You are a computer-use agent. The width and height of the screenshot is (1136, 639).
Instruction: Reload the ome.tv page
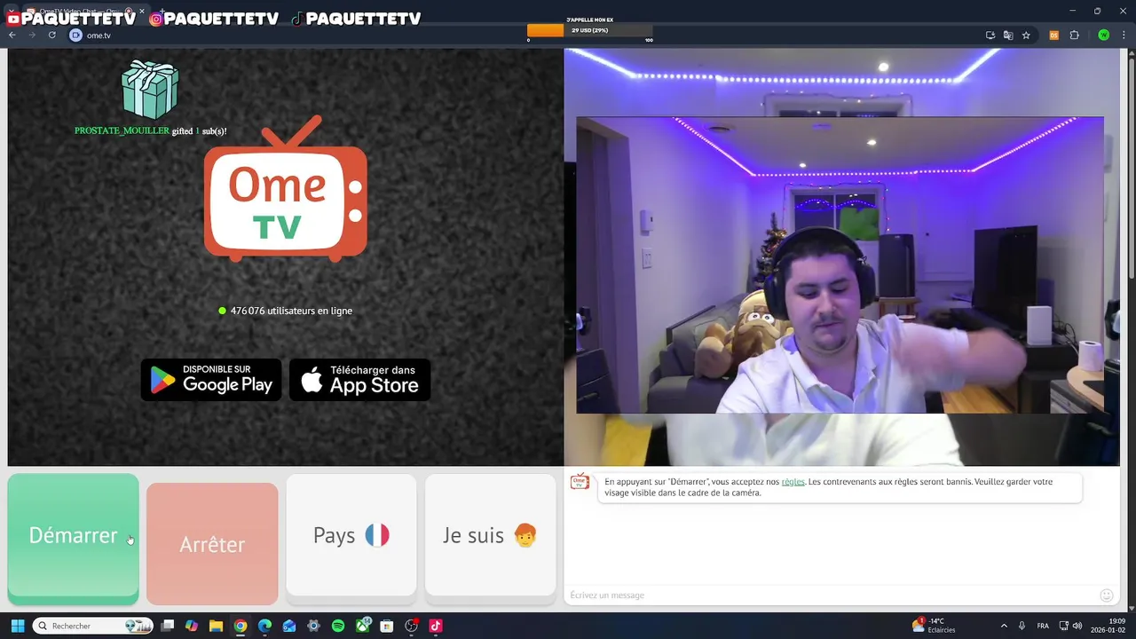click(x=52, y=35)
